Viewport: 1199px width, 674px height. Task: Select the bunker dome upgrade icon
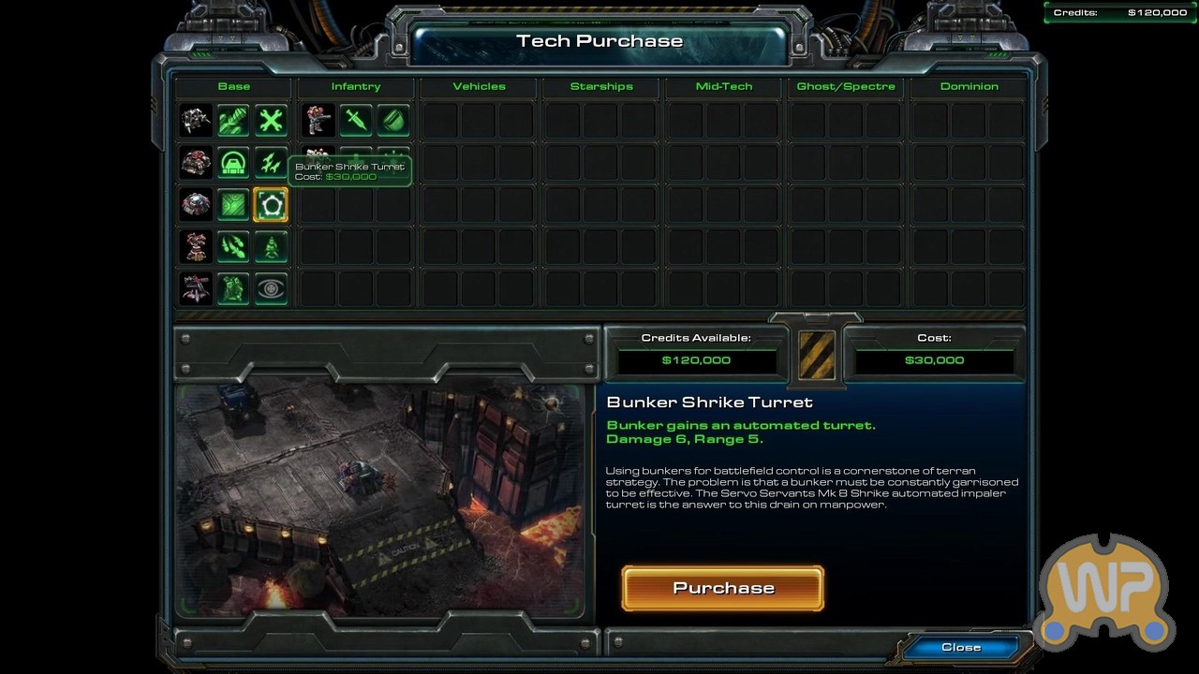click(233, 163)
